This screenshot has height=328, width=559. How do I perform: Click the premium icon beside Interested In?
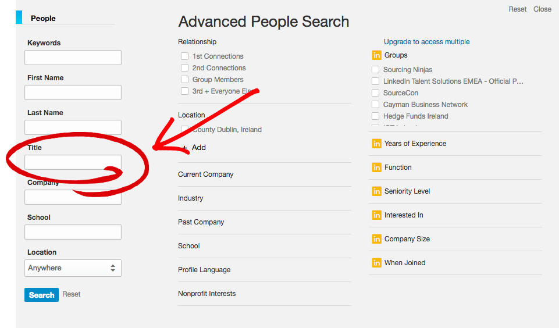point(376,215)
